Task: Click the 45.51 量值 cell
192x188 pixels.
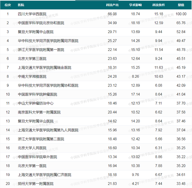Action: (x=181, y=59)
